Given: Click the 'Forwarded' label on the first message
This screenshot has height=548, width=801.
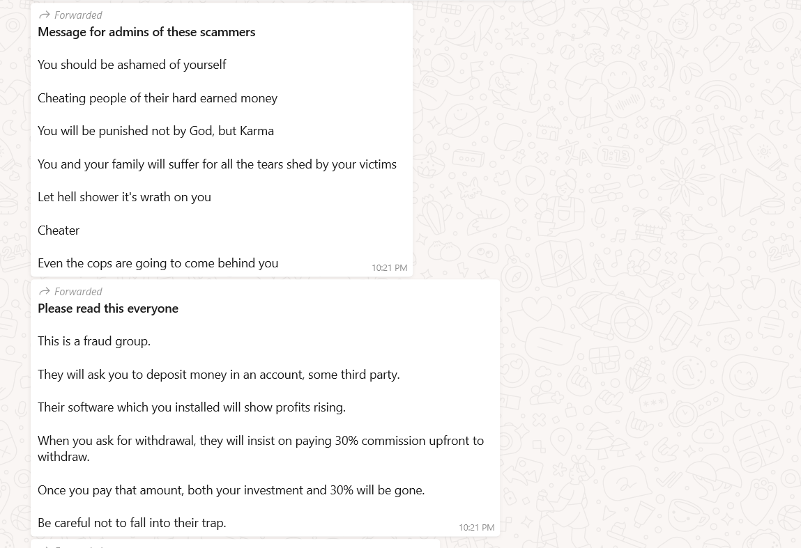Looking at the screenshot, I should pos(78,15).
